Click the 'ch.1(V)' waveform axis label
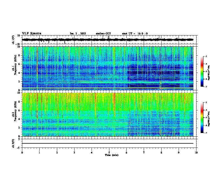Viewport: 221px width, 171px height. point(13,40)
